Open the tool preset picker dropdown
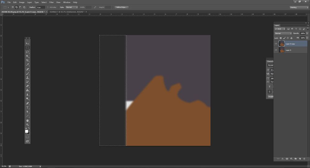310x168 pixels. click(8, 7)
